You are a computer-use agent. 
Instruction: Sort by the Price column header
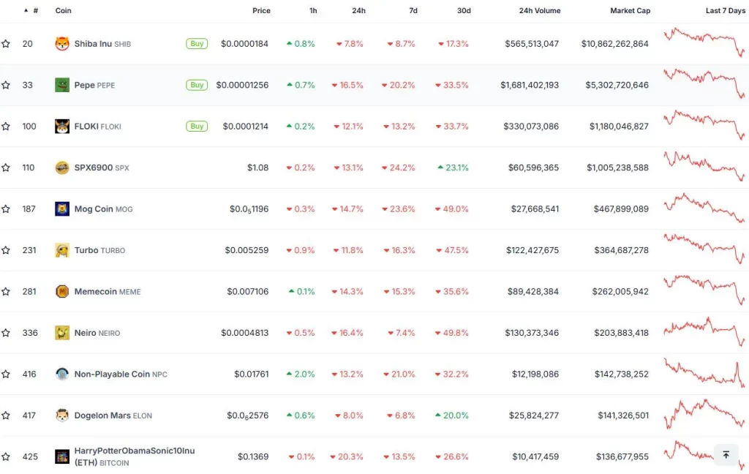tap(261, 10)
